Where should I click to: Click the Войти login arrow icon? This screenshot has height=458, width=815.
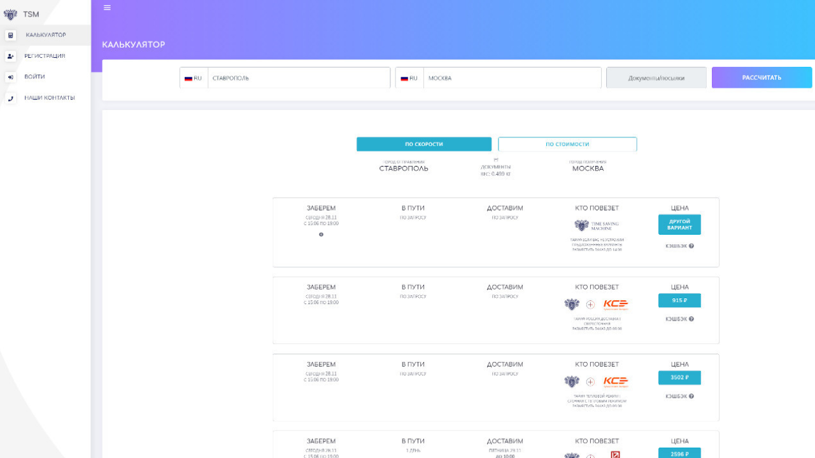coord(10,76)
